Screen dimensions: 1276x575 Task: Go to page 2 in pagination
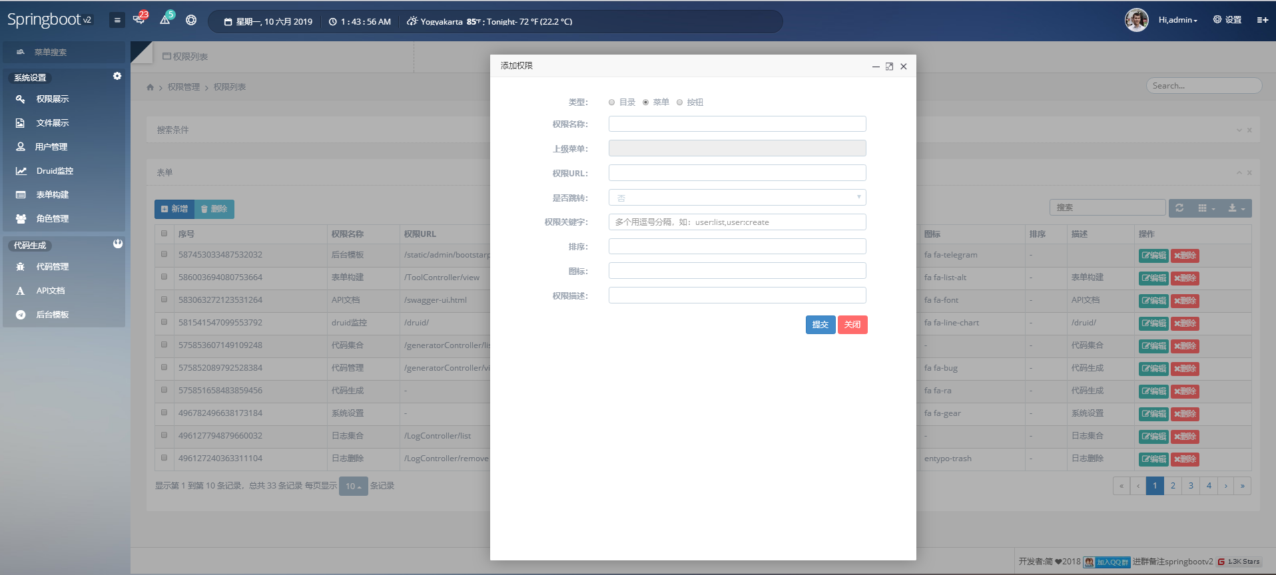tap(1173, 486)
